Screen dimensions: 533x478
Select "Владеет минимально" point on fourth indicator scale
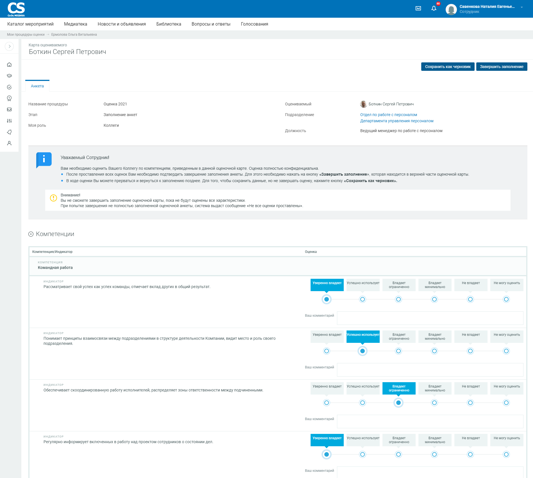[434, 454]
